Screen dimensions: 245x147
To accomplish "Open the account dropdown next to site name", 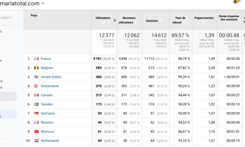I will tap(43, 4).
